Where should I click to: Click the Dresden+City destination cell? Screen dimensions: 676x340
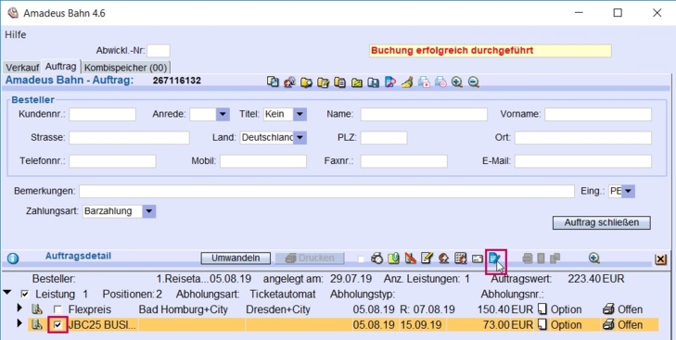(278, 309)
